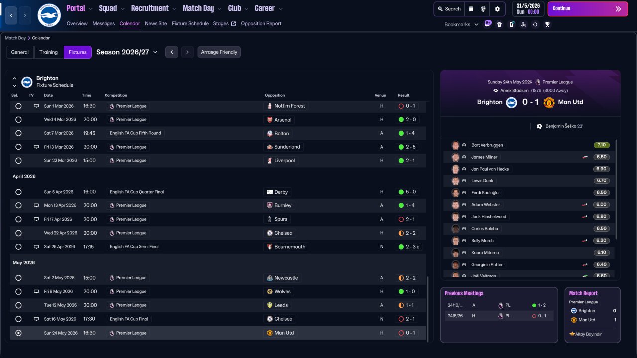Open the Overview sub-tab
Viewport: 637px width, 358px height.
point(77,23)
